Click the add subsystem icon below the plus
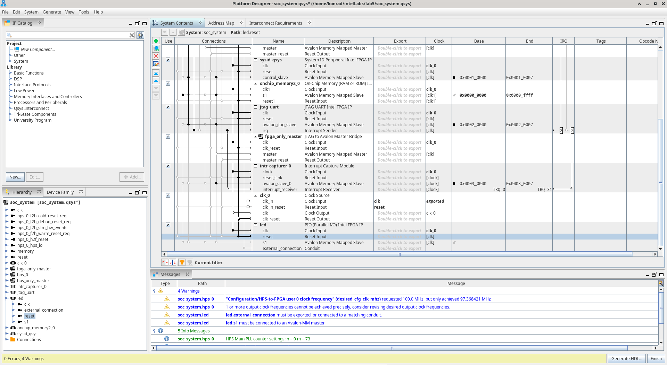 pyautogui.click(x=156, y=49)
